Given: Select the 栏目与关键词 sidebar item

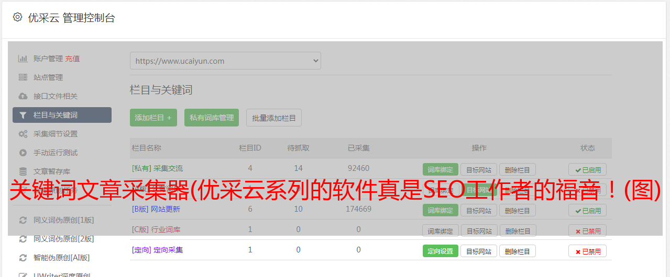Looking at the screenshot, I should tap(62, 115).
